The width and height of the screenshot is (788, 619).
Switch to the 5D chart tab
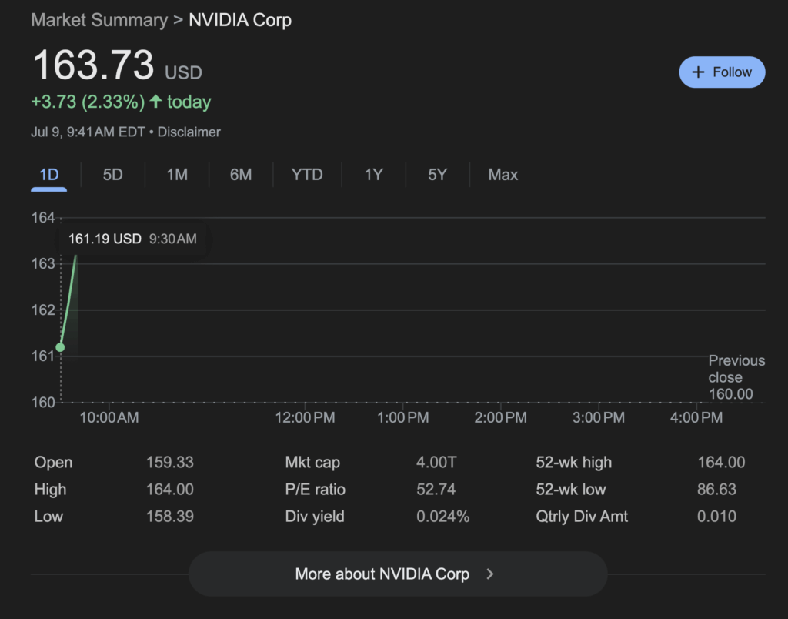coord(112,175)
